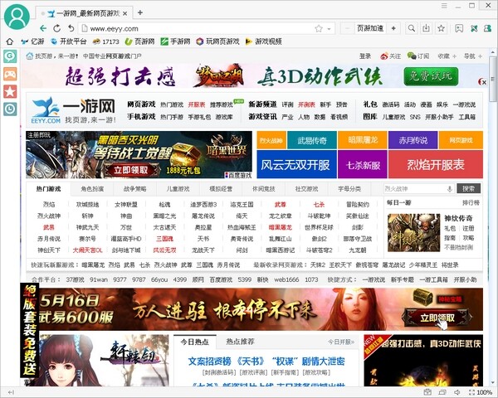Click WeChat 订阅 icon link
Viewport: 498px width, 398px height.
[x=418, y=56]
